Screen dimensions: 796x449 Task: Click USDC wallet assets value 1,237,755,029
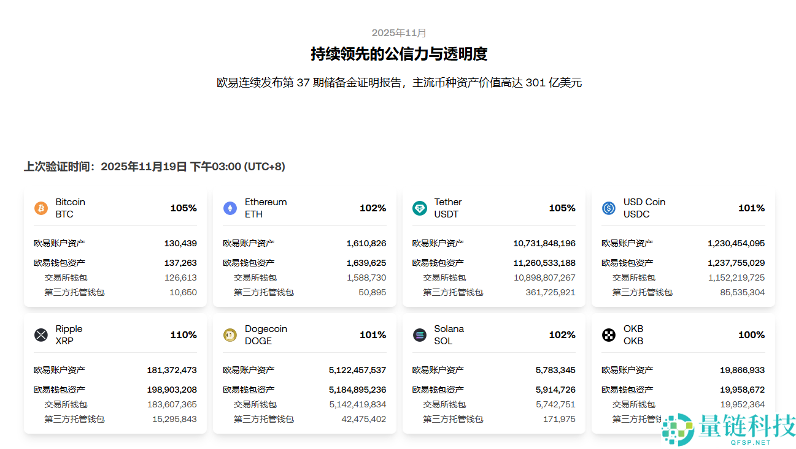pos(736,263)
